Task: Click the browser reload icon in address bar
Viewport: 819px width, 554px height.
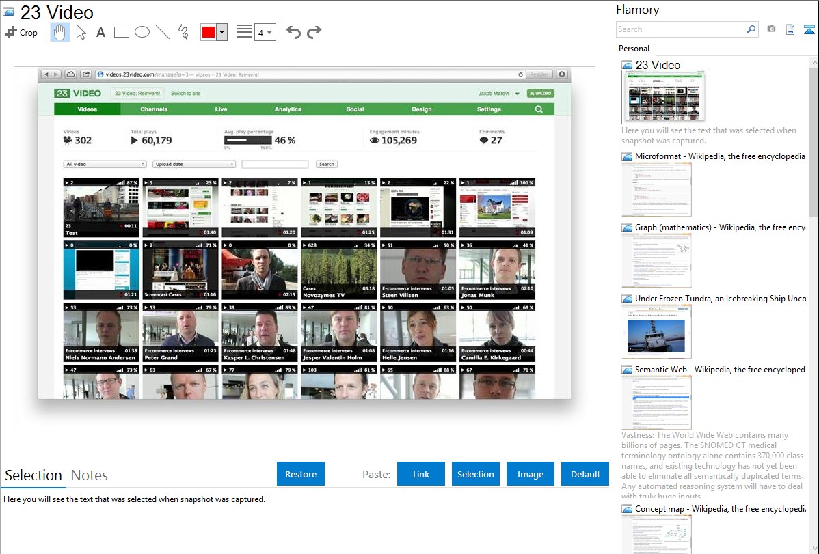Action: coord(520,74)
